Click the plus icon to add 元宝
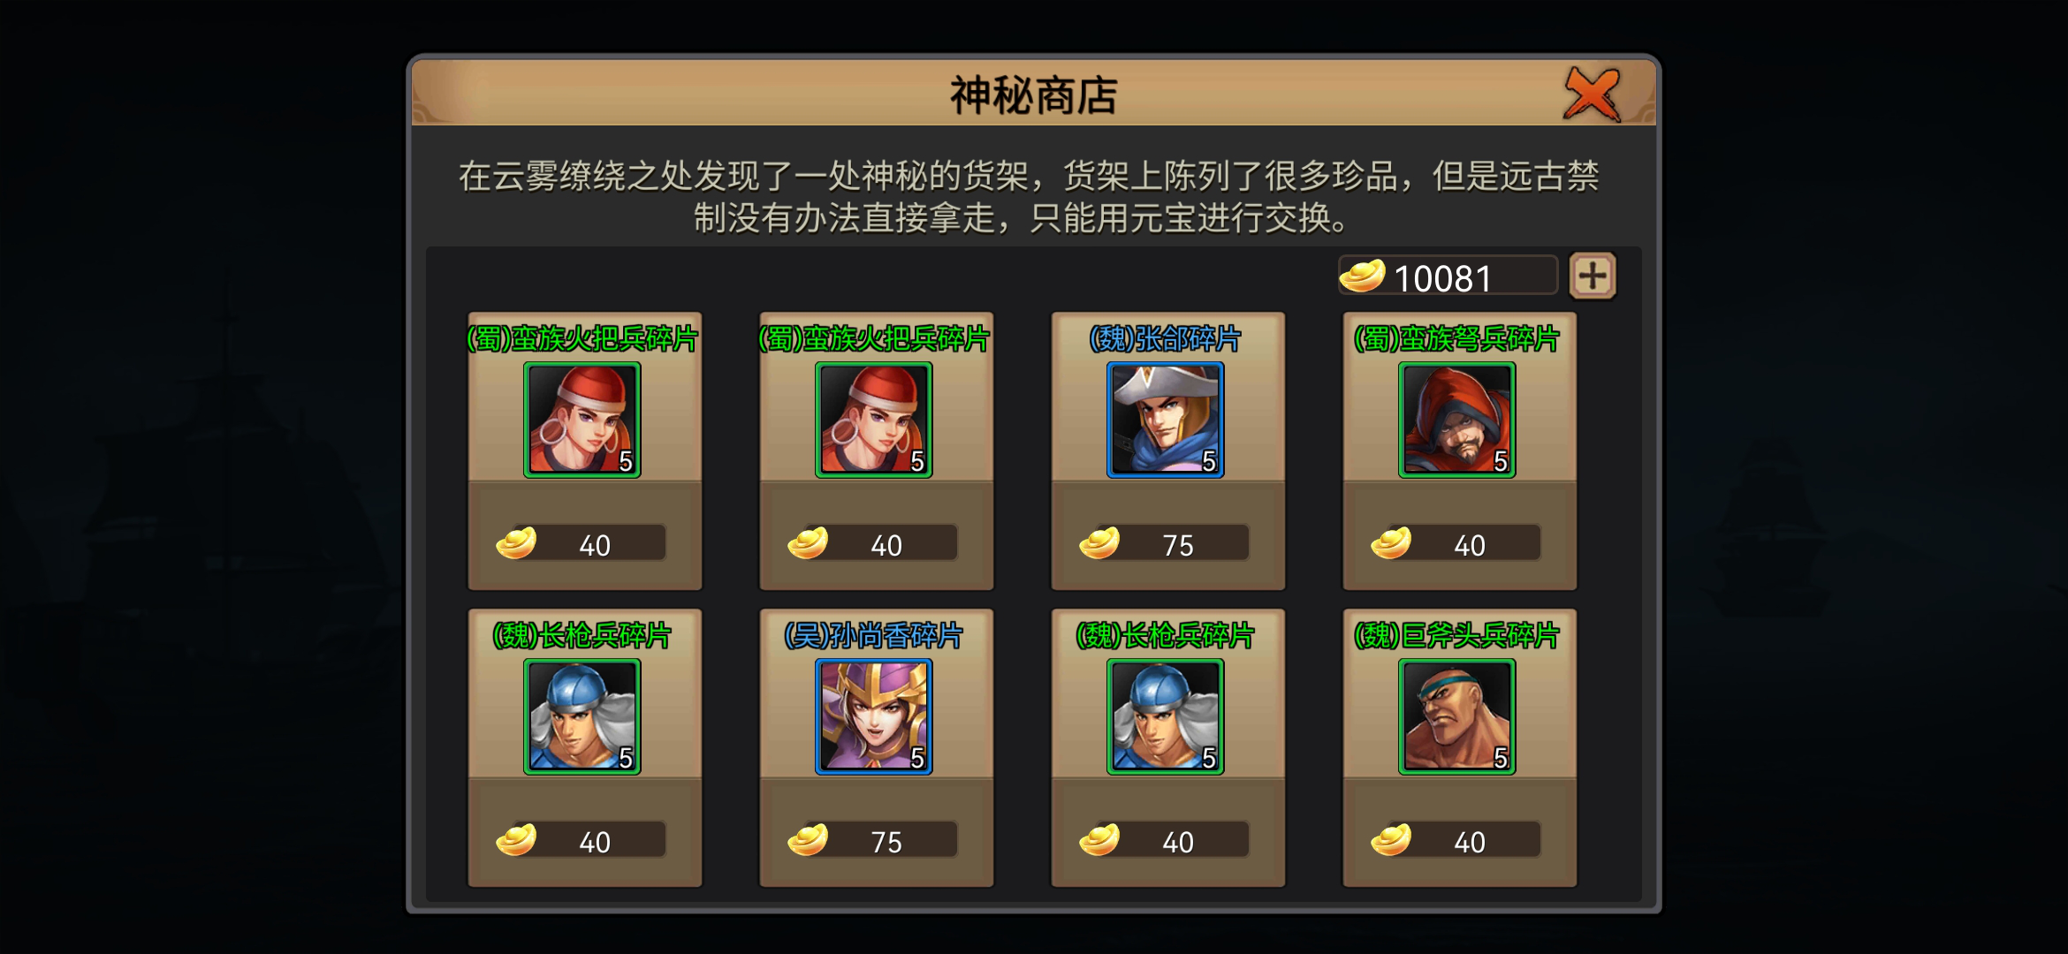 tap(1593, 276)
